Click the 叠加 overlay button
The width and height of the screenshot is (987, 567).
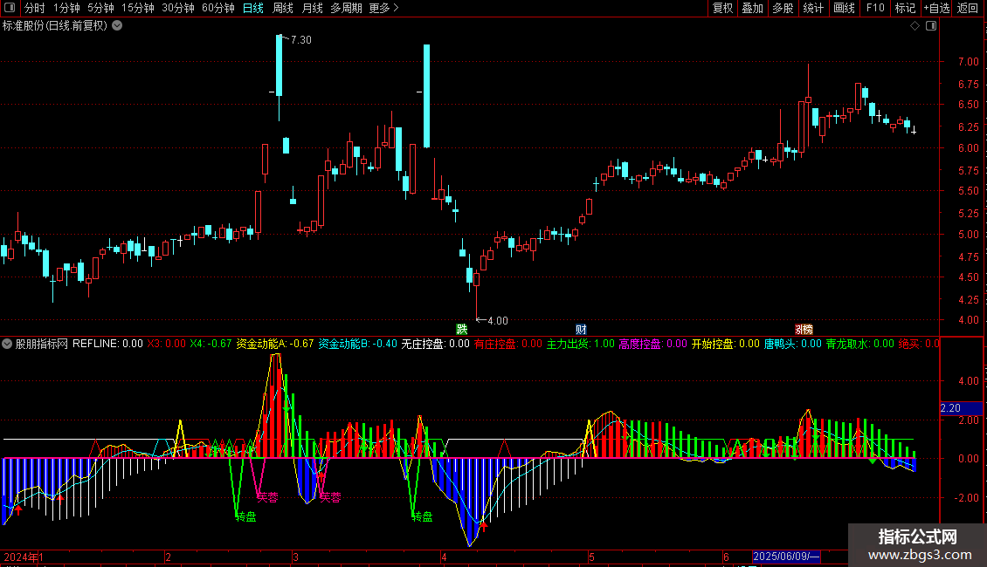click(752, 8)
